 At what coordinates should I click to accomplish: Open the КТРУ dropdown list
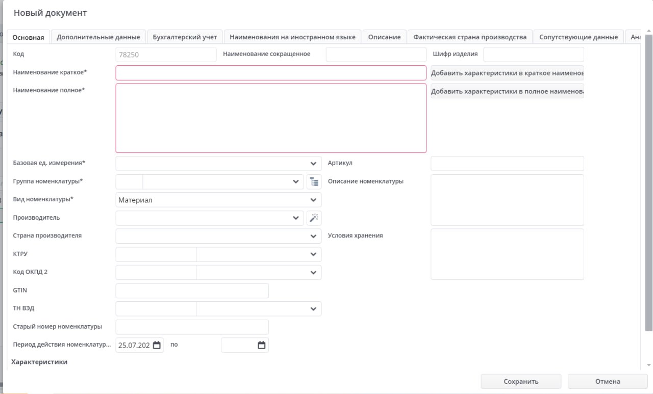pyautogui.click(x=313, y=254)
